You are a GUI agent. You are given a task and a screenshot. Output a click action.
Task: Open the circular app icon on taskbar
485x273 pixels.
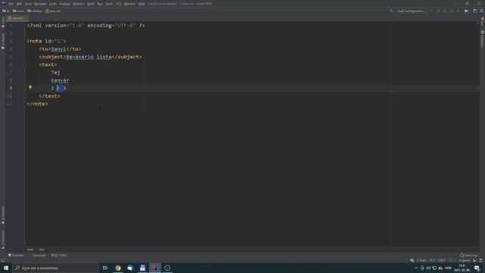pyautogui.click(x=167, y=268)
